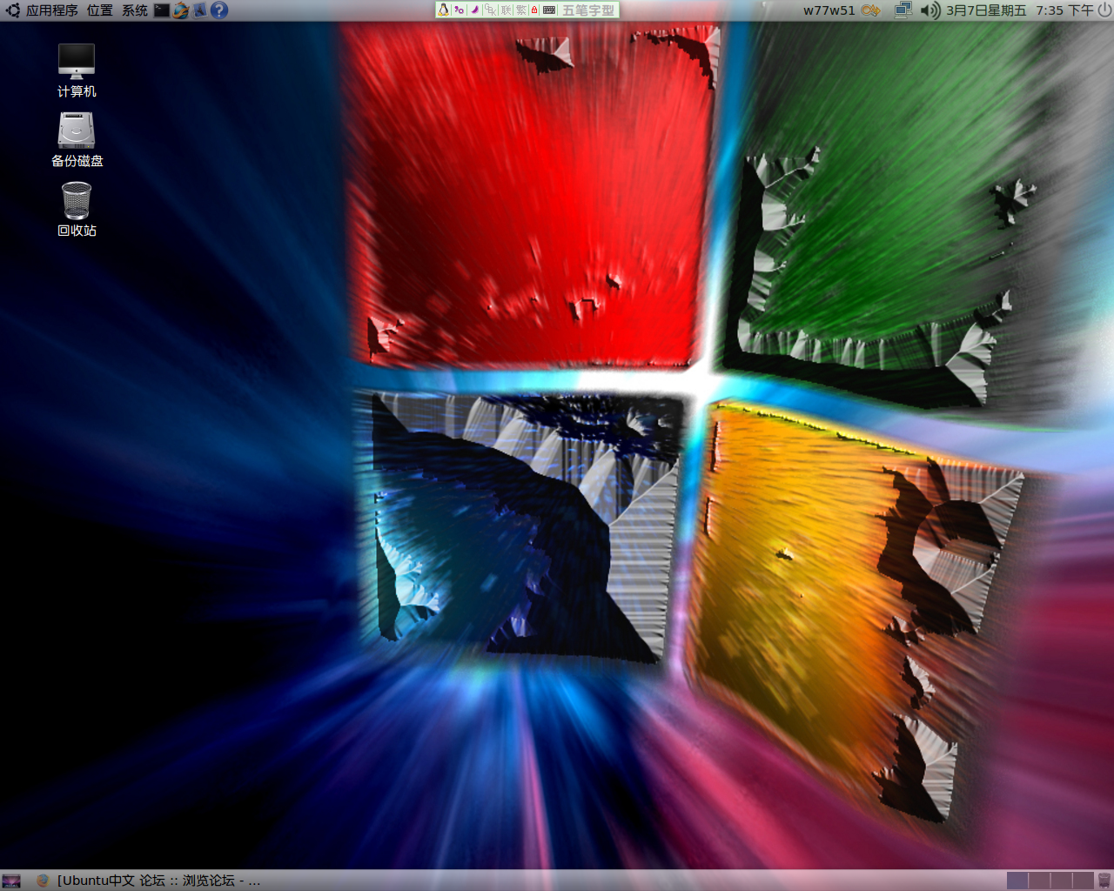The width and height of the screenshot is (1114, 891).
Task: Switch to the third workspace in switcher
Action: 1061,881
